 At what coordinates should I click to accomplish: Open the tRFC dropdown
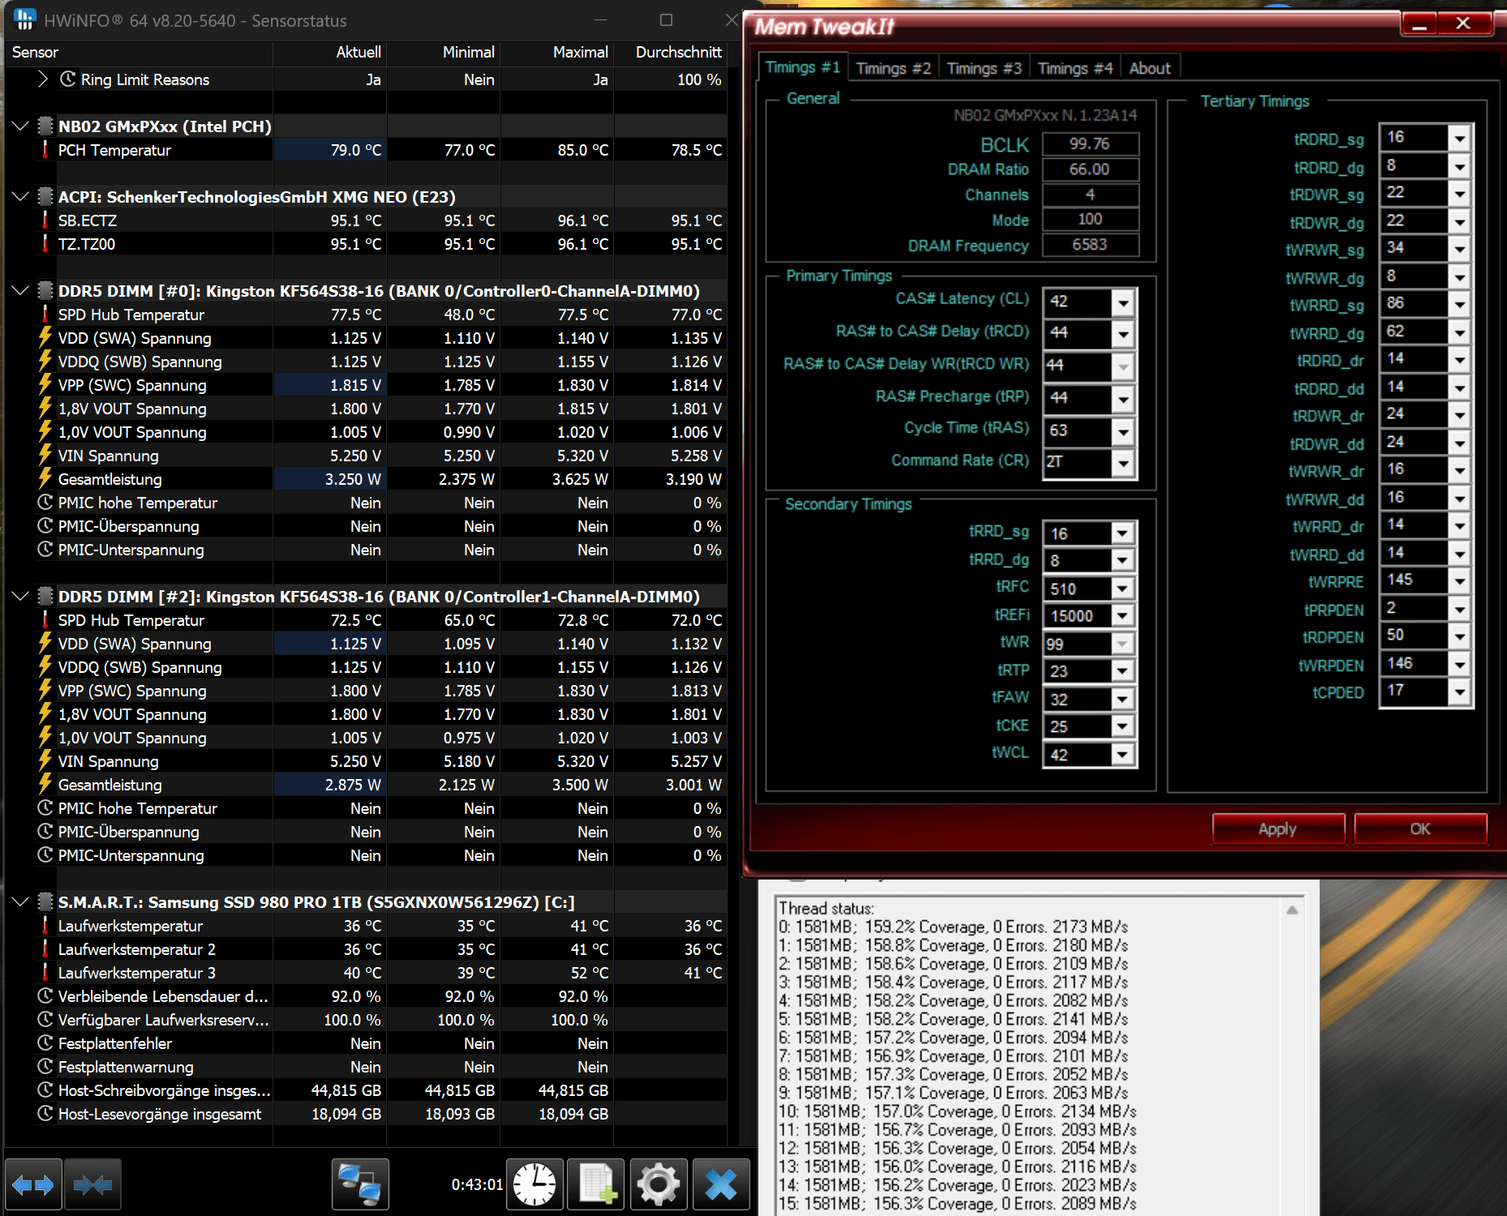click(x=1123, y=589)
